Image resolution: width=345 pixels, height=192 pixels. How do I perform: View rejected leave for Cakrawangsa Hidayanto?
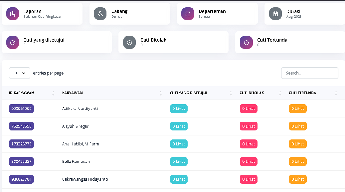(x=248, y=179)
